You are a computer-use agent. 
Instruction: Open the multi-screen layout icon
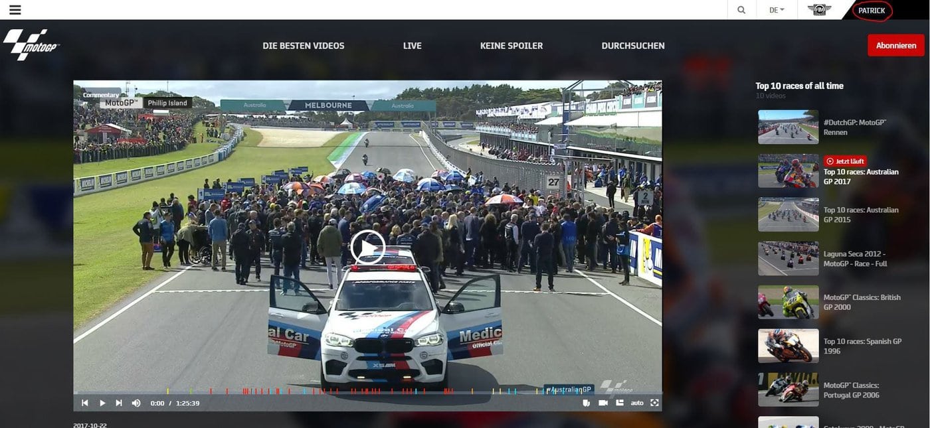pyautogui.click(x=620, y=403)
